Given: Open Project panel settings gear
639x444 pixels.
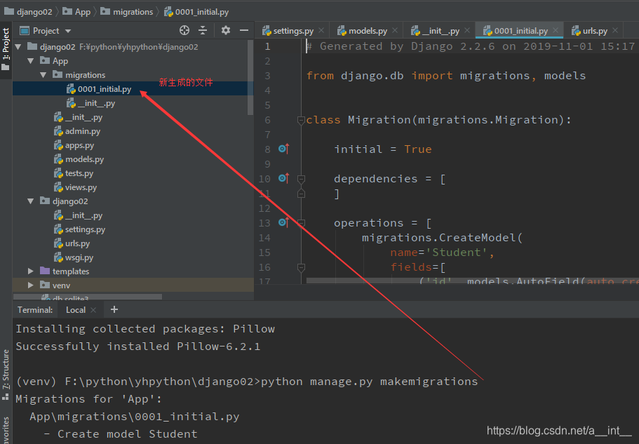Looking at the screenshot, I should pos(225,31).
